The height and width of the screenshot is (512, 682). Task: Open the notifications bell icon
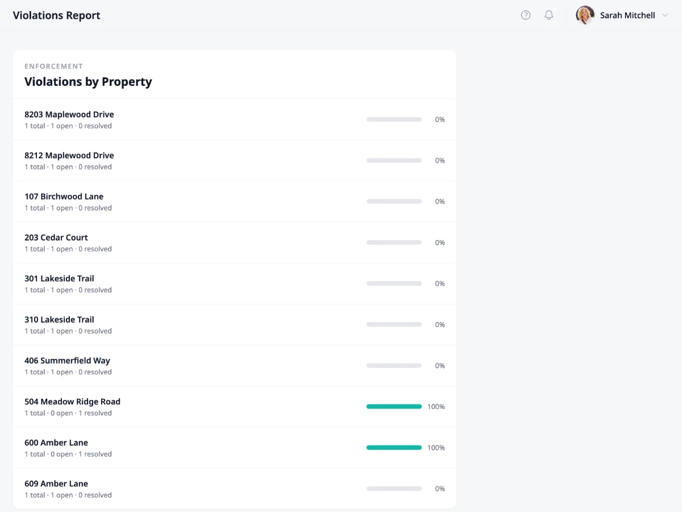(x=548, y=15)
